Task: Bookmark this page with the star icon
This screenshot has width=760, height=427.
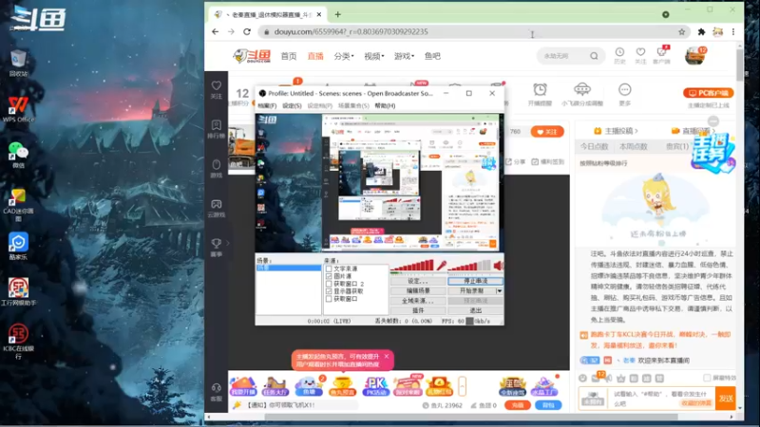Action: point(681,32)
